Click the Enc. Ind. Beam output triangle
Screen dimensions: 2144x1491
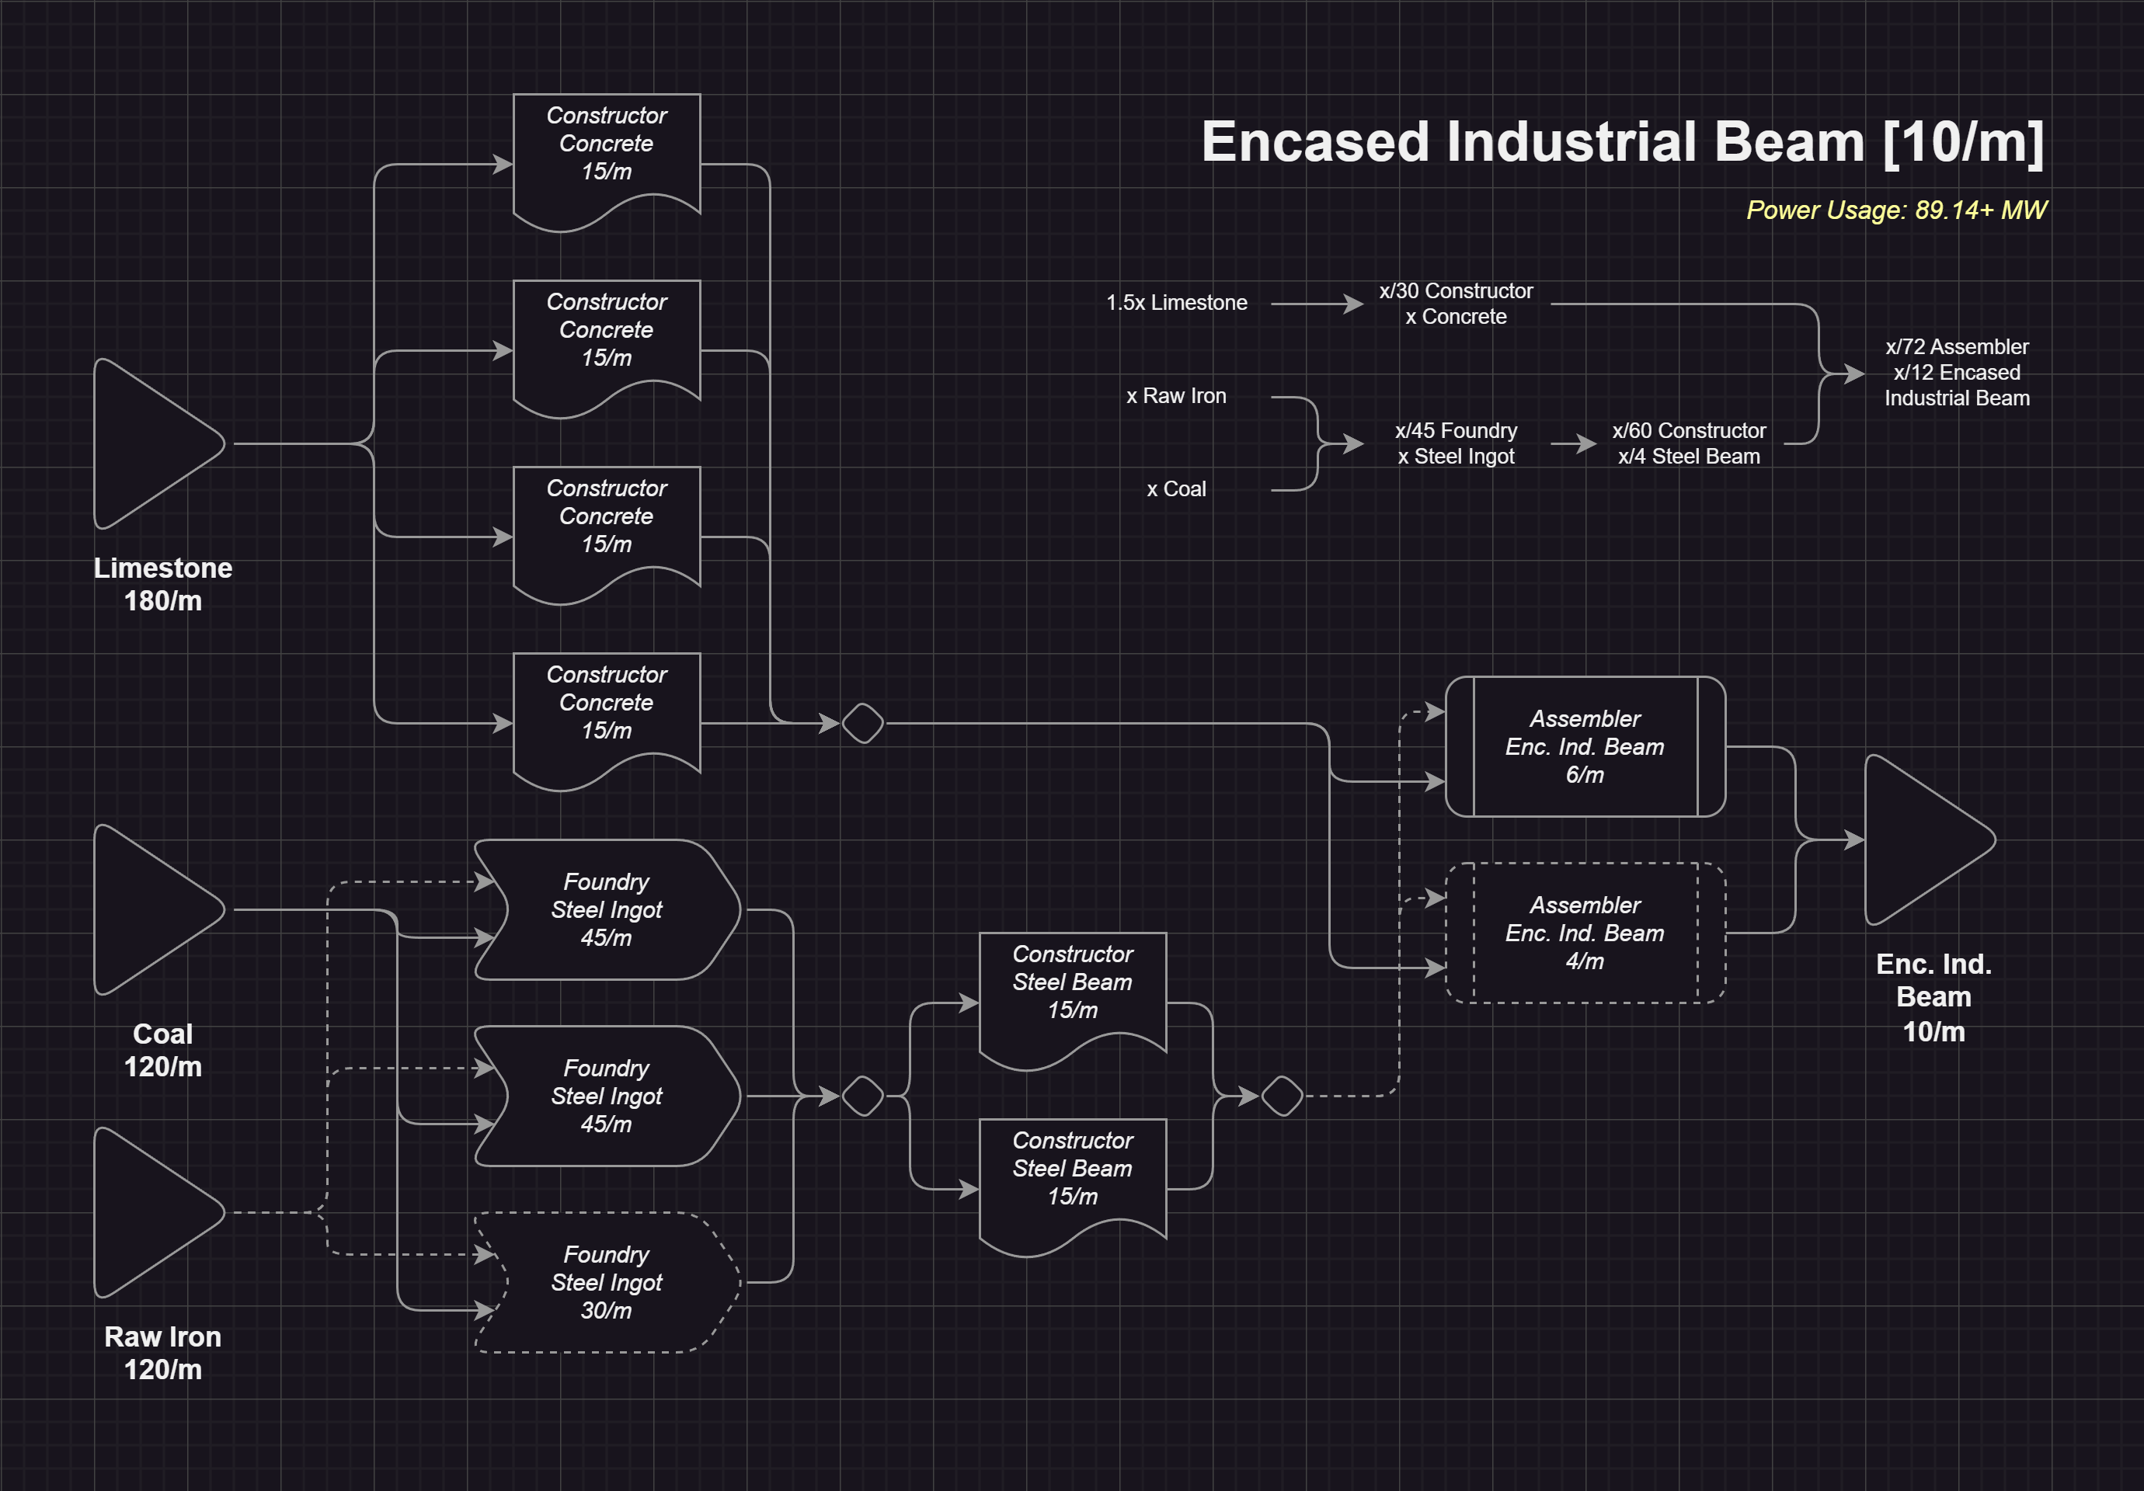1920,839
